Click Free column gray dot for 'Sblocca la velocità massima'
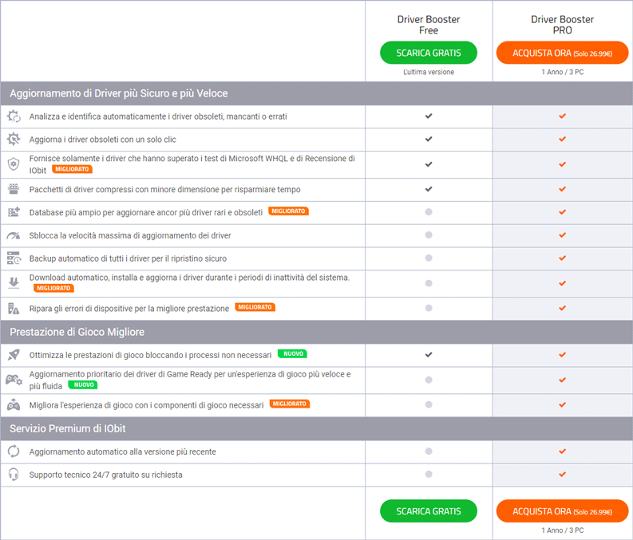This screenshot has width=633, height=540. tap(429, 235)
